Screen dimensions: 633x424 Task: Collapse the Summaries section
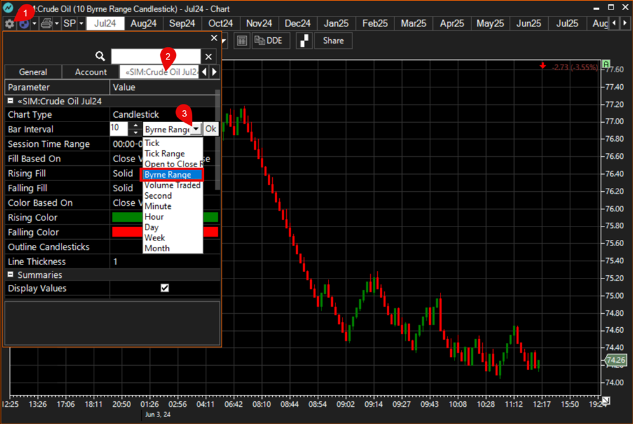coord(11,275)
